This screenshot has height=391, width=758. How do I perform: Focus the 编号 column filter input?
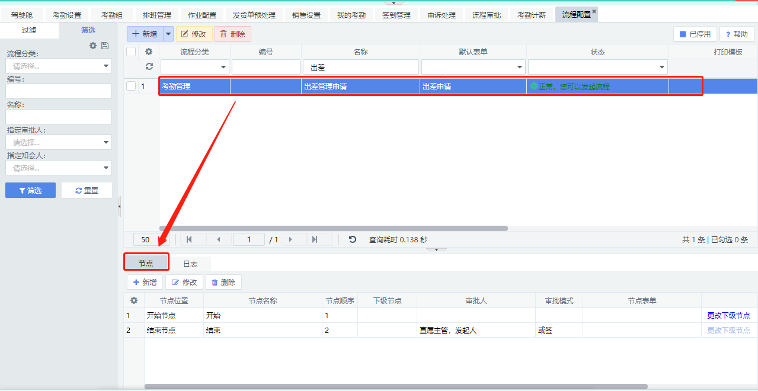[x=266, y=67]
